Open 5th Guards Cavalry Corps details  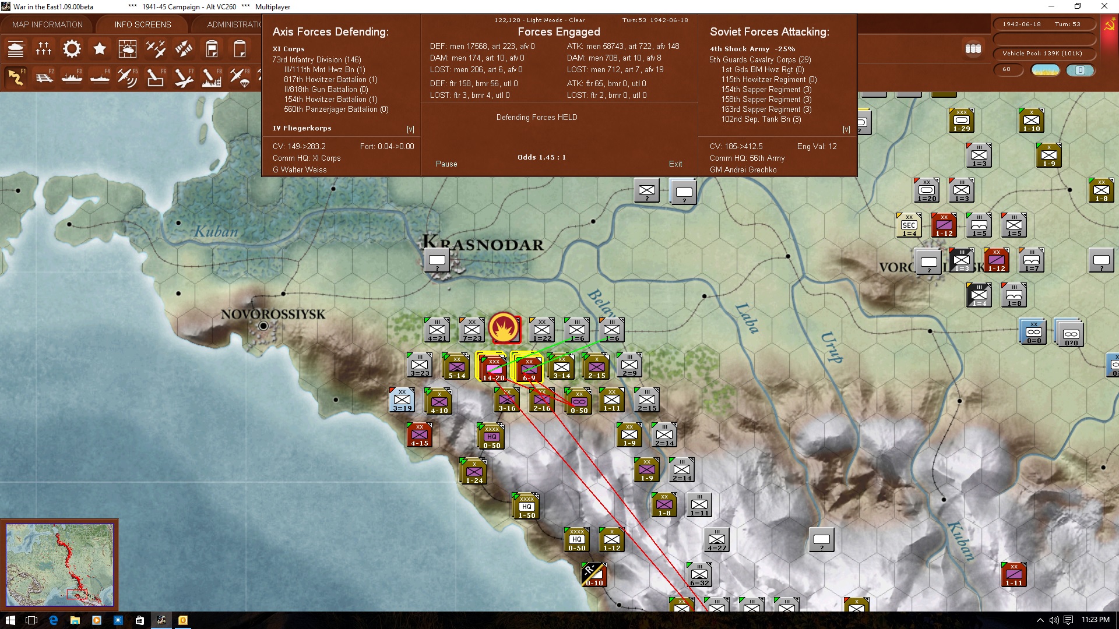pos(760,59)
